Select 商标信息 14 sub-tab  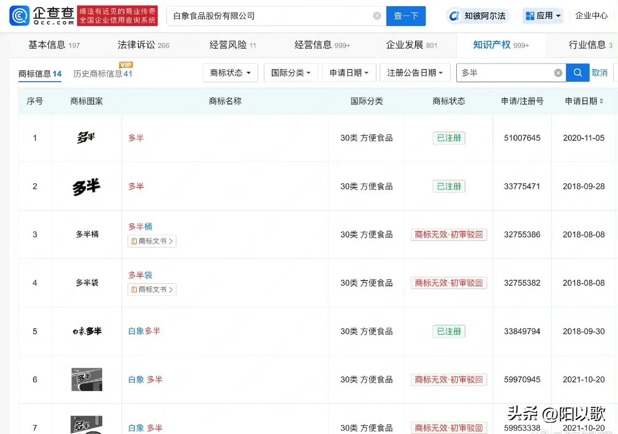pyautogui.click(x=40, y=74)
